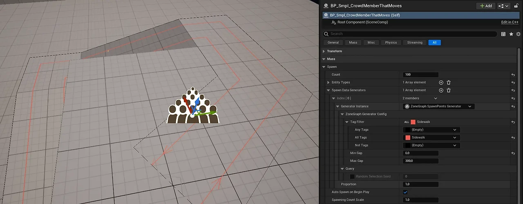Reset All Tags to default
This screenshot has height=204, width=523.
513,137
